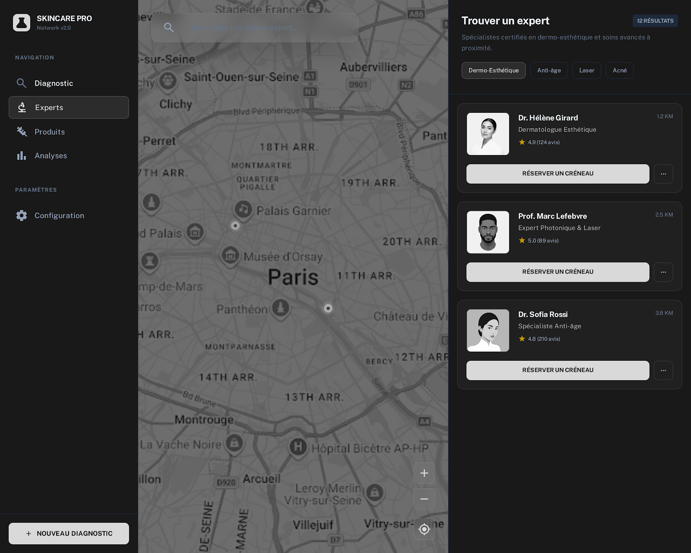Enable the Anti-âge filter chip
The width and height of the screenshot is (691, 553).
[x=548, y=70]
